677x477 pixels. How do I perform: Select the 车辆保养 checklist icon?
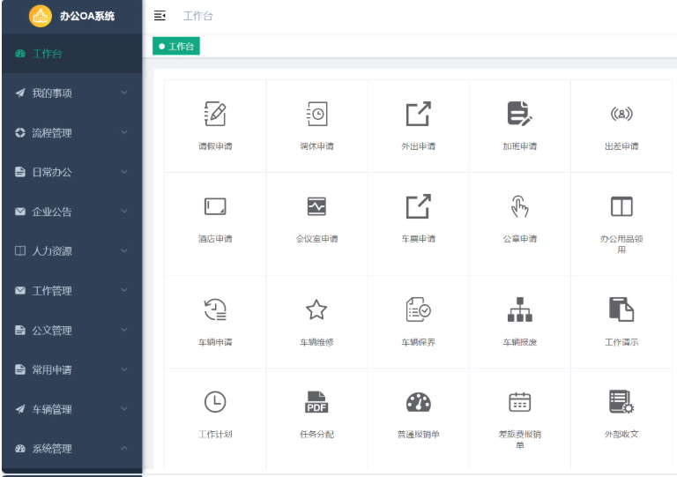(419, 309)
